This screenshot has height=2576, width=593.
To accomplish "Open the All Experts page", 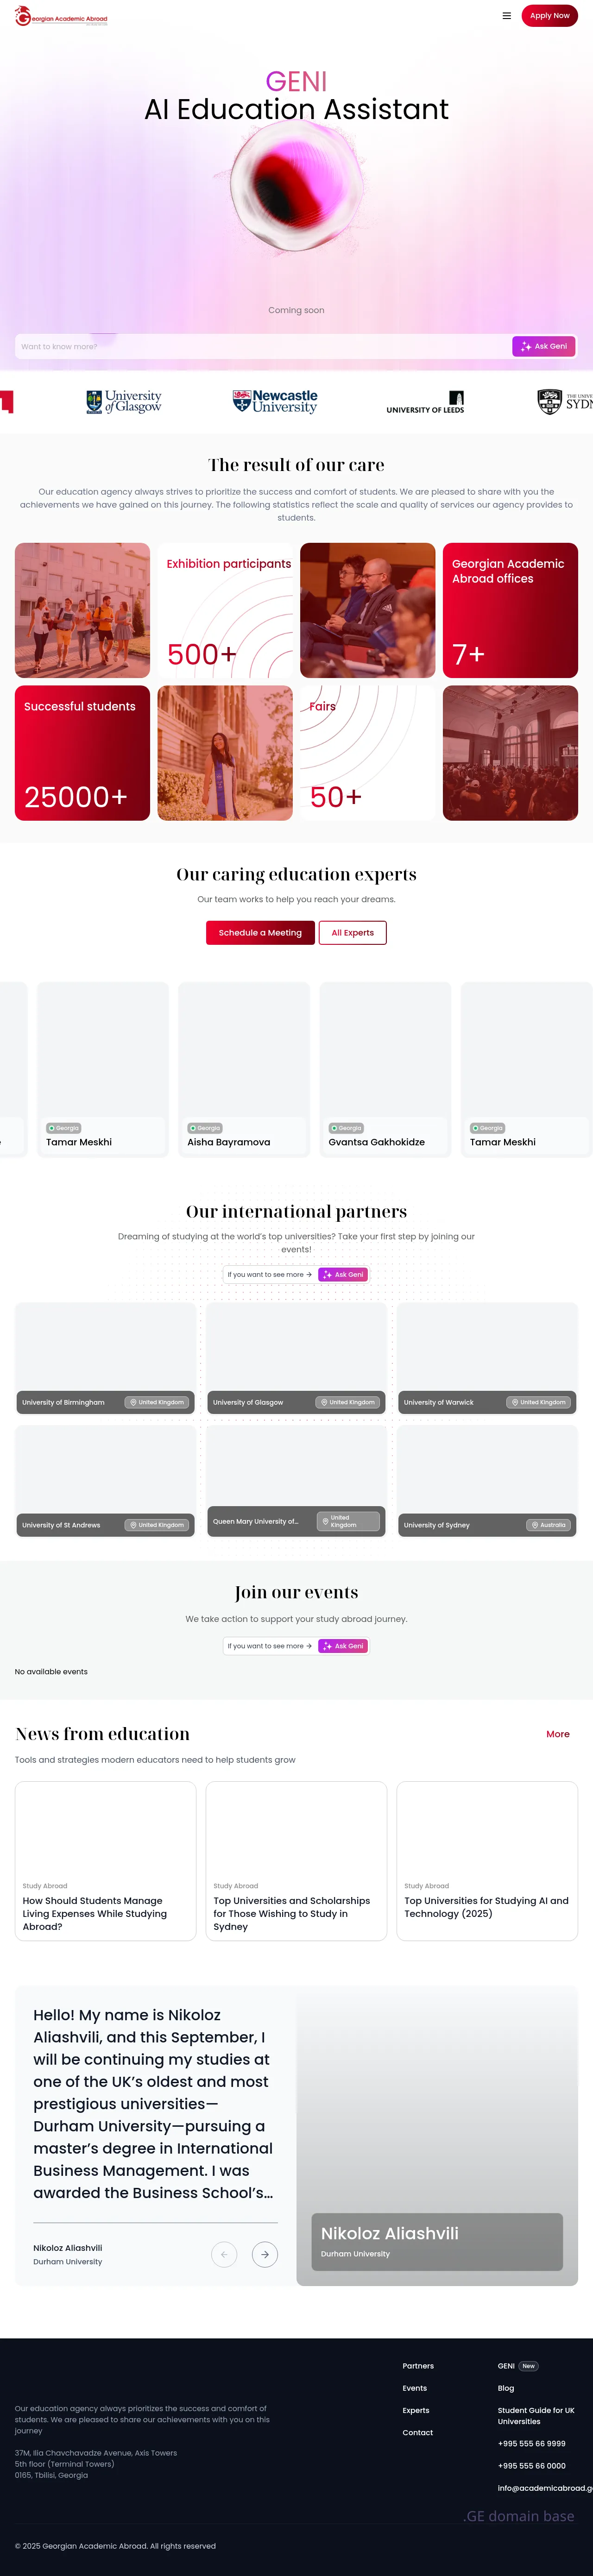I will (x=352, y=932).
